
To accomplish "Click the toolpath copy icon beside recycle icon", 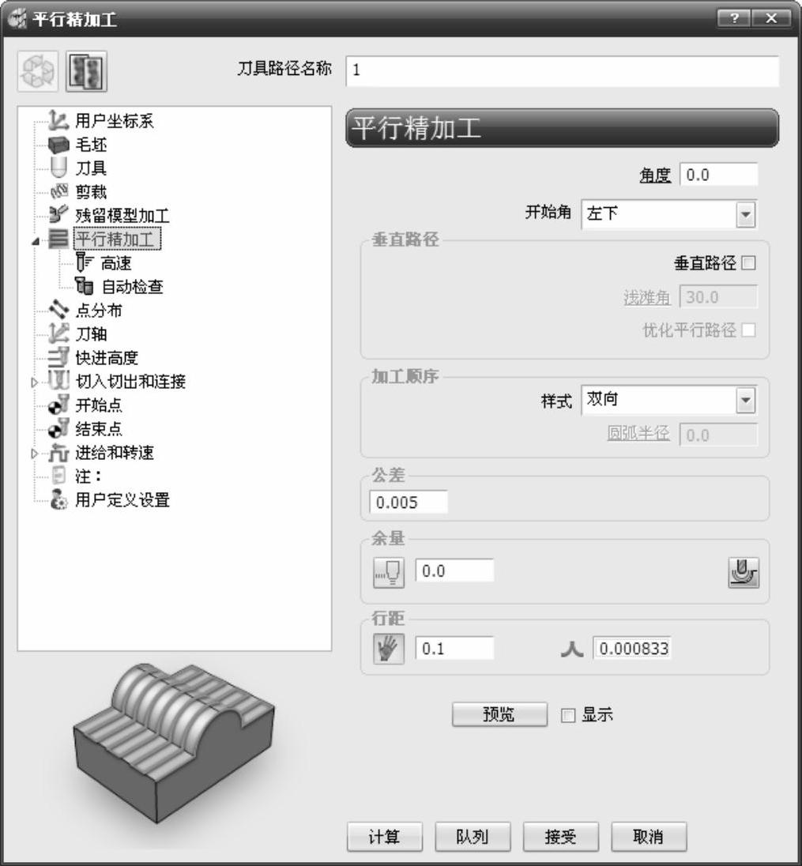I will click(86, 71).
